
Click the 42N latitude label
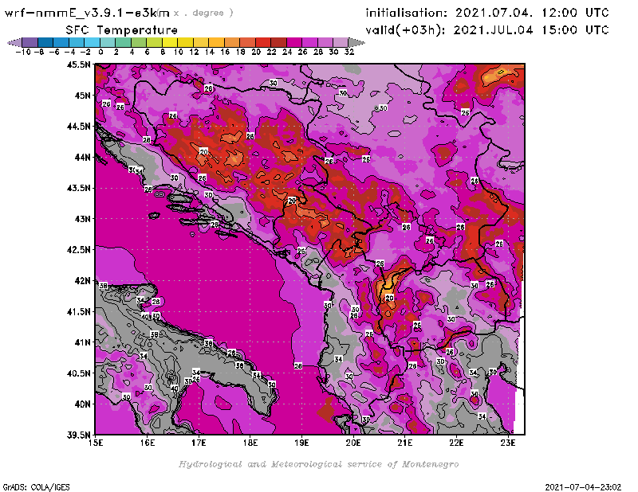[82, 281]
